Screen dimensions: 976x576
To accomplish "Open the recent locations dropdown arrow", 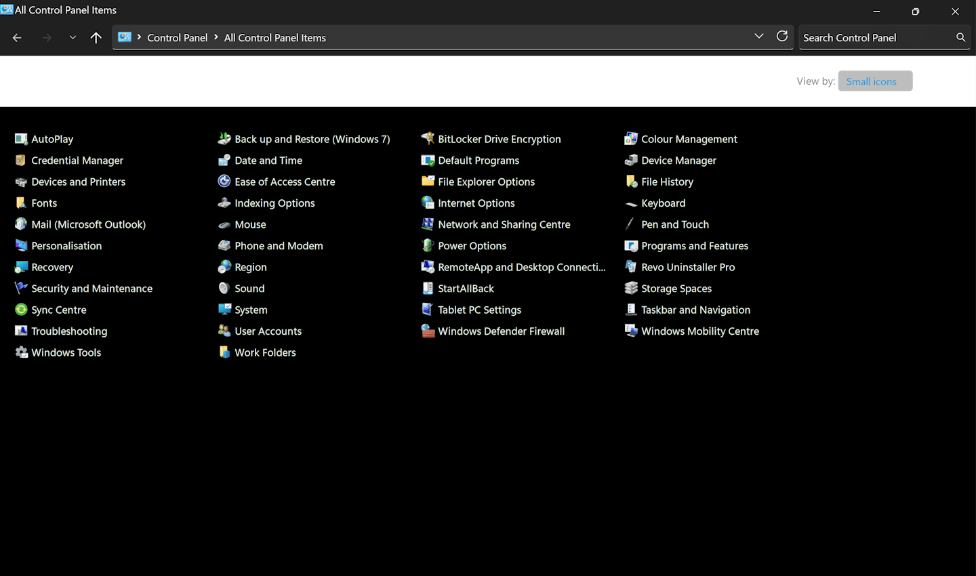I will [x=73, y=38].
